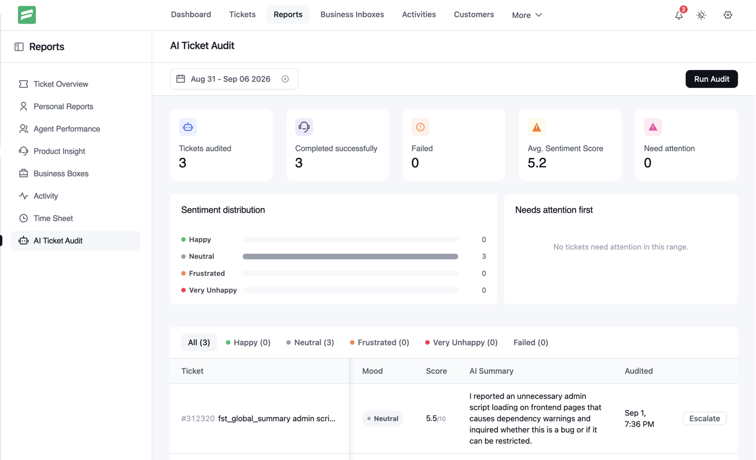Click the Completed successfully headset icon
756x460 pixels.
[304, 127]
